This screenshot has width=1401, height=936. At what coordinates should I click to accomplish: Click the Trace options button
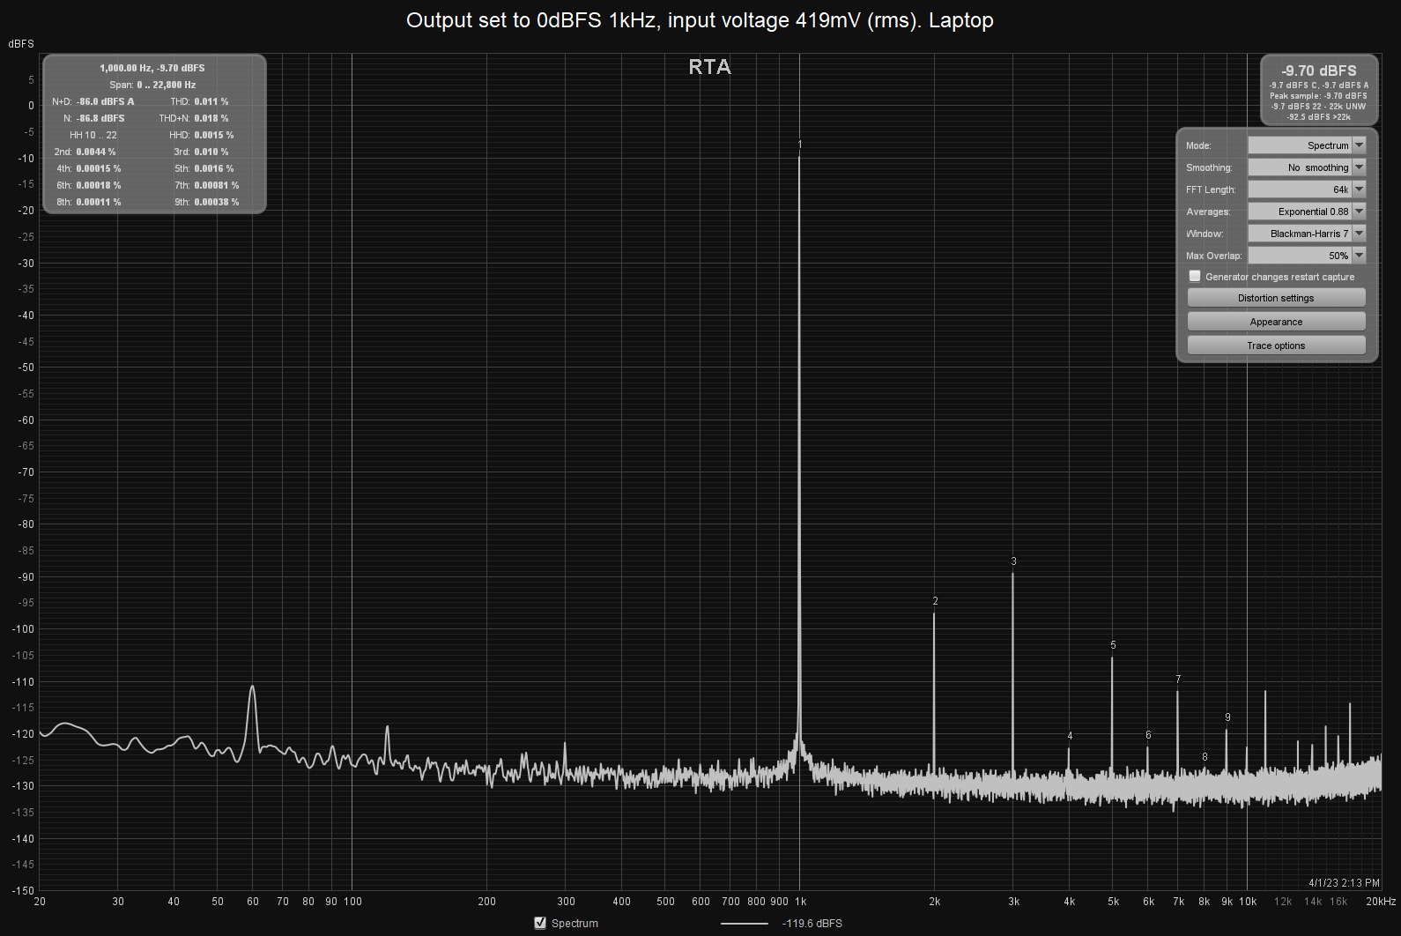tap(1276, 345)
